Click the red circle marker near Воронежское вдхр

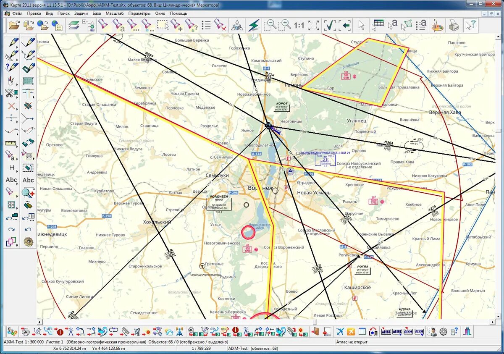click(248, 232)
